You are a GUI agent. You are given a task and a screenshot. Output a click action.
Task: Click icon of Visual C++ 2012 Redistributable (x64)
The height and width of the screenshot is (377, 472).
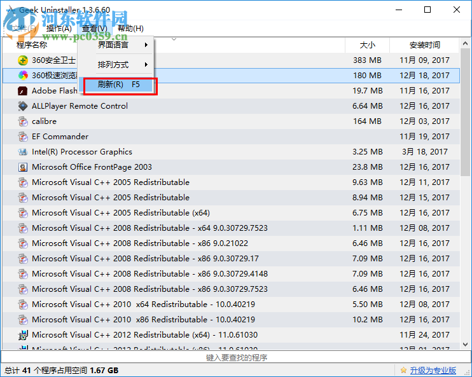click(x=23, y=335)
